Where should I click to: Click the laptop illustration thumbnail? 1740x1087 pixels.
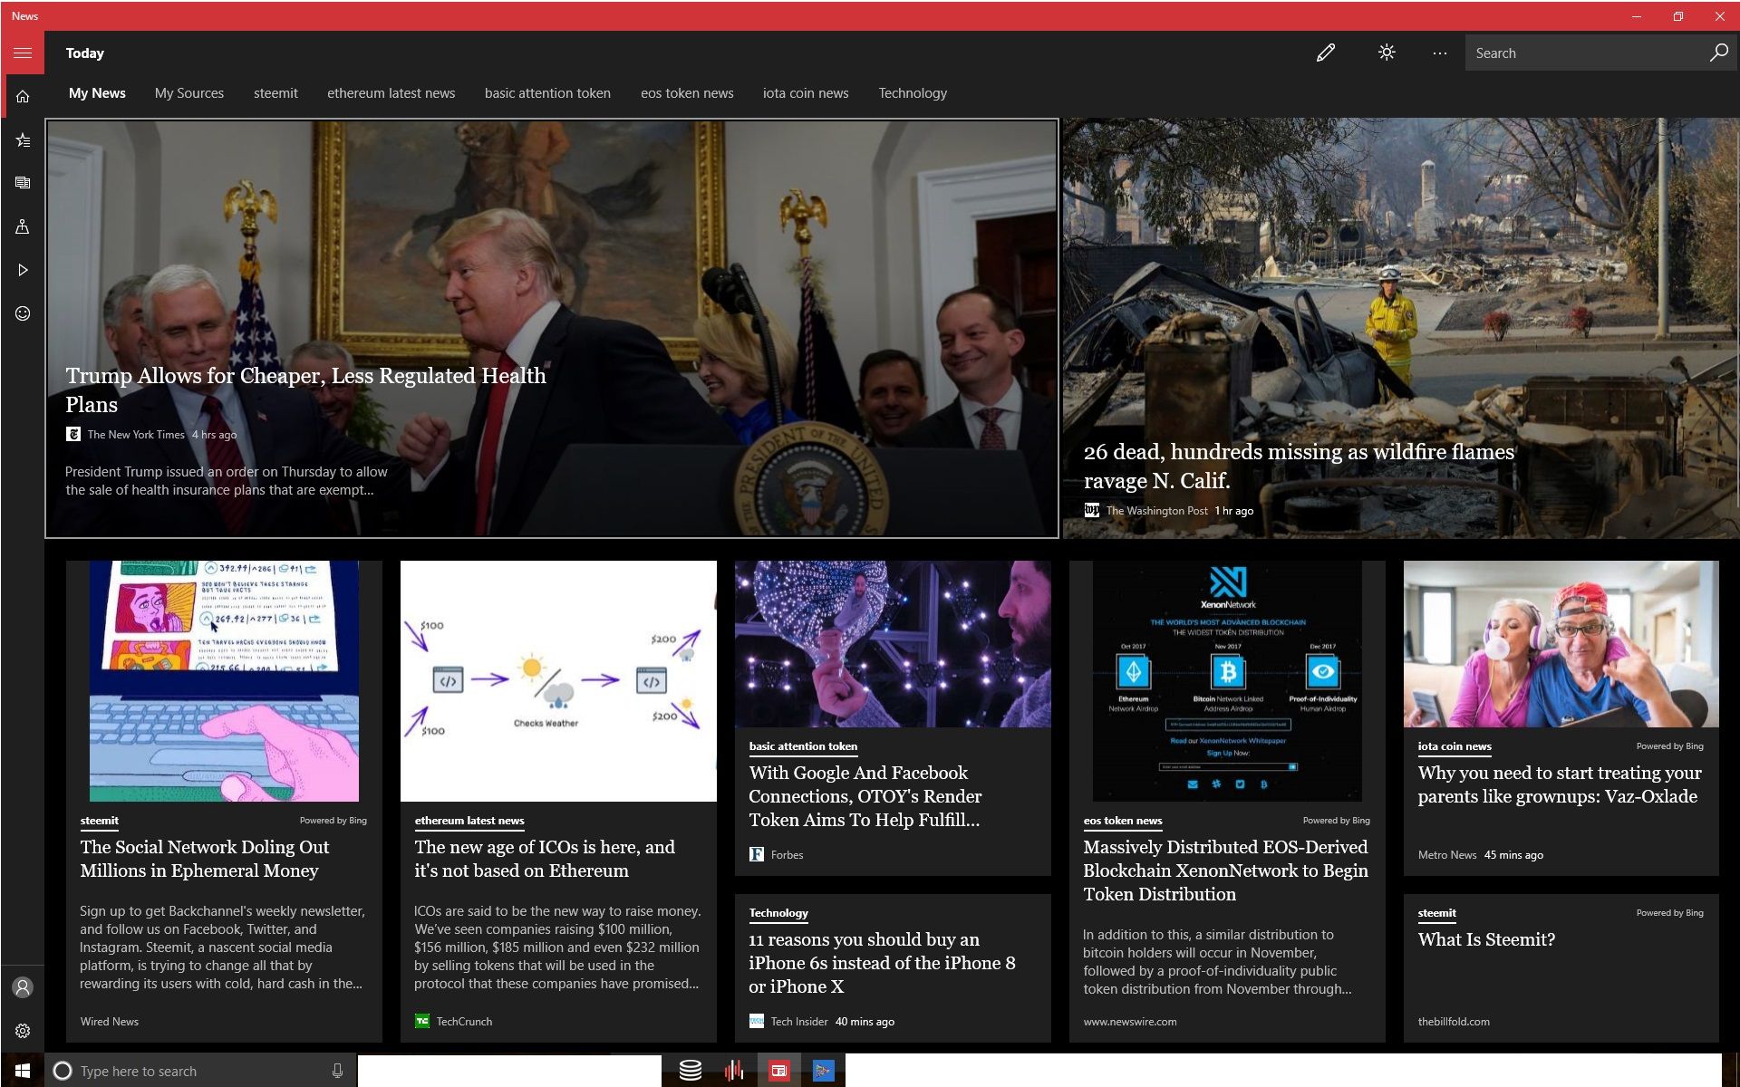point(224,681)
